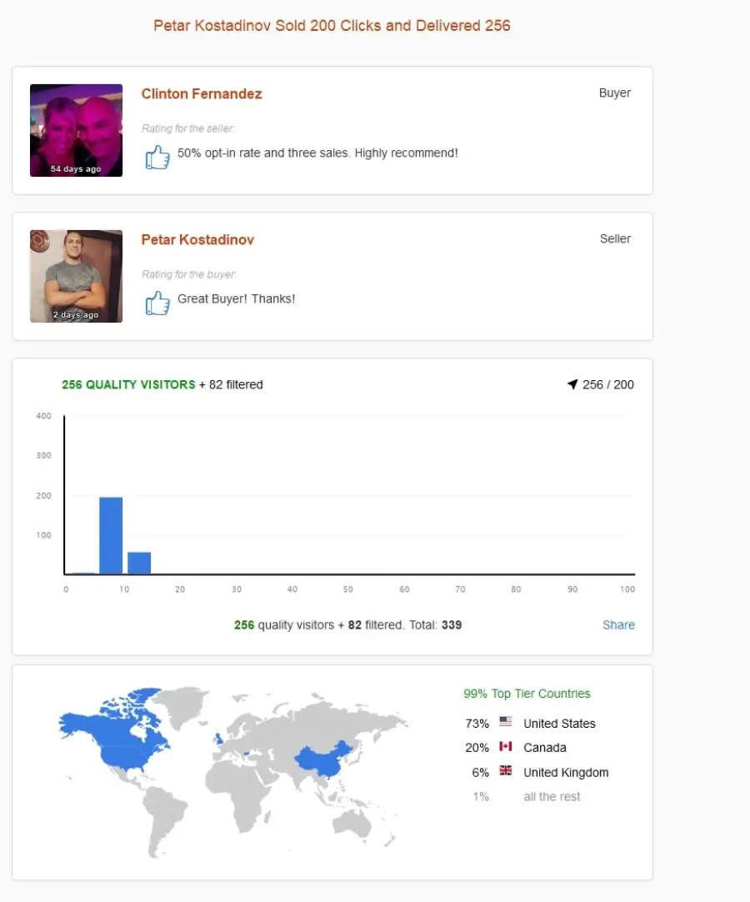Click the Share link below the chart

click(618, 624)
